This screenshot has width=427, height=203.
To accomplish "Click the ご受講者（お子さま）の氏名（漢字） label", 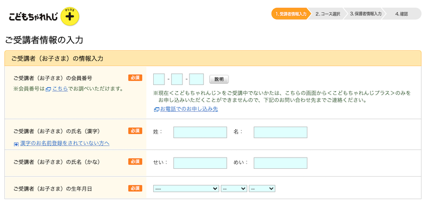I will click(x=57, y=131).
